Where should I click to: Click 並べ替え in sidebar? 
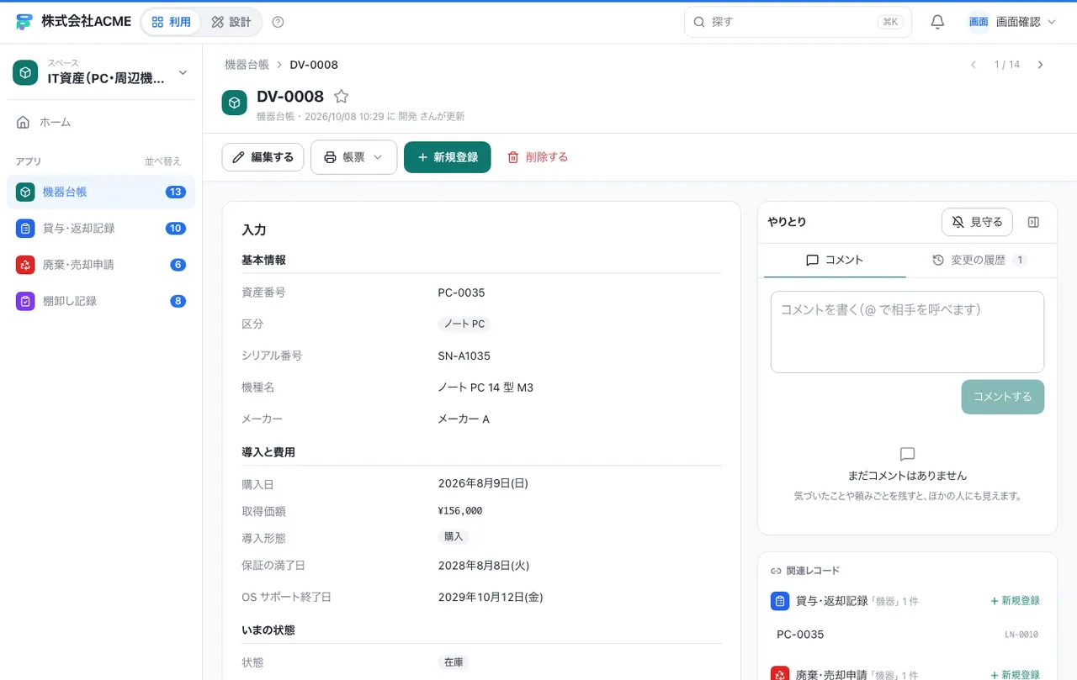tap(163, 161)
